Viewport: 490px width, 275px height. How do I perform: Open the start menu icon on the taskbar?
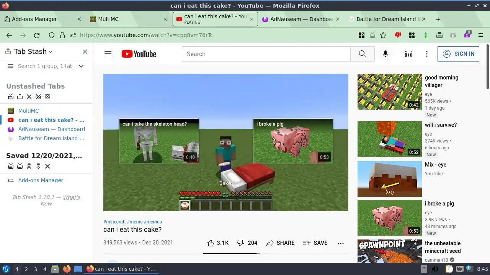click(x=6, y=269)
